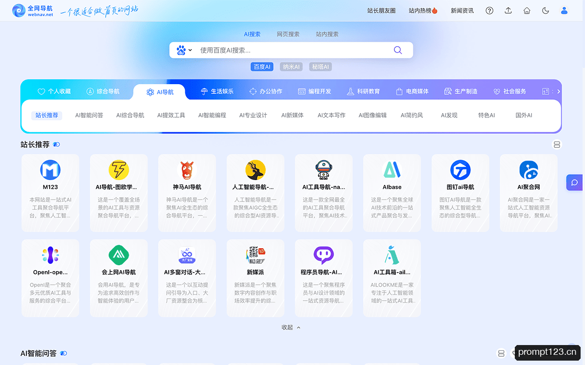This screenshot has width=585, height=365.
Task: Click the help question mark icon
Action: (489, 10)
